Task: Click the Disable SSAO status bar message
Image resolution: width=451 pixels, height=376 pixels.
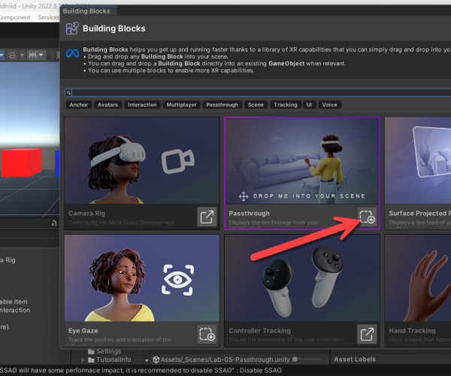Action: pos(141,370)
